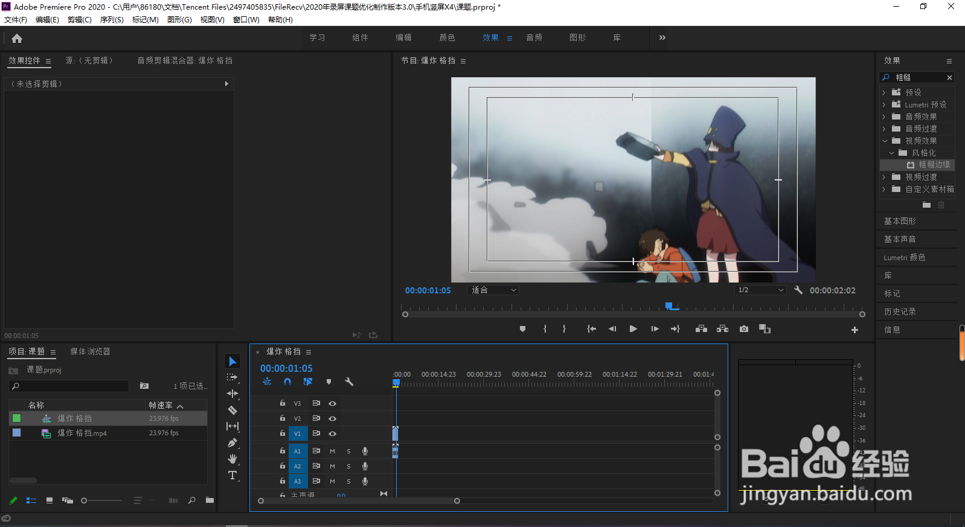The height and width of the screenshot is (527, 965).
Task: Switch to the 颜色 workspace tab
Action: (447, 37)
